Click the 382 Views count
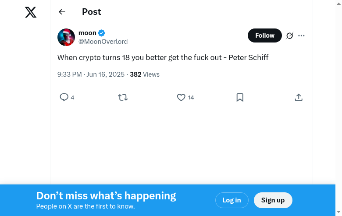 coord(145,74)
